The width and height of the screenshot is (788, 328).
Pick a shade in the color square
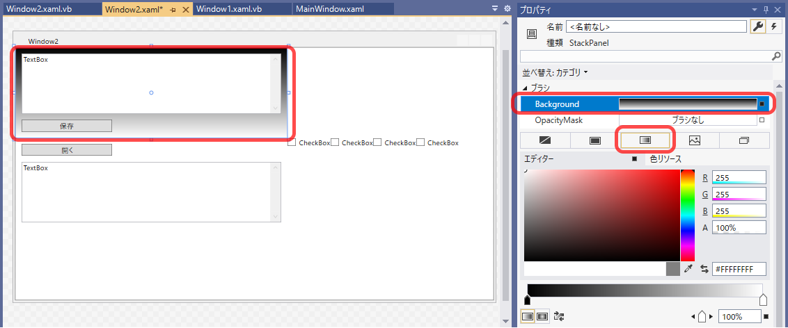(601, 215)
